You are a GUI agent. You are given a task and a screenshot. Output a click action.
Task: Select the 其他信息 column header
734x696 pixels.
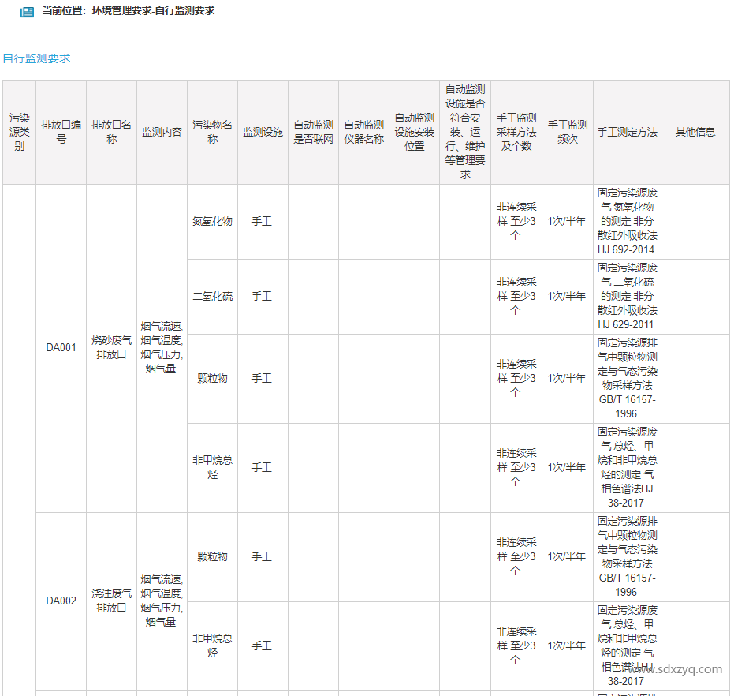pos(695,132)
